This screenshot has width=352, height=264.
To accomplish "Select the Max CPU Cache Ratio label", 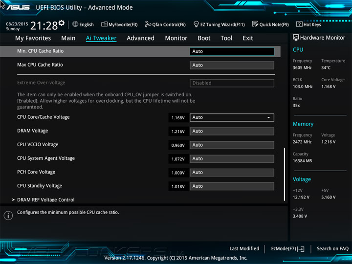I will click(x=40, y=65).
